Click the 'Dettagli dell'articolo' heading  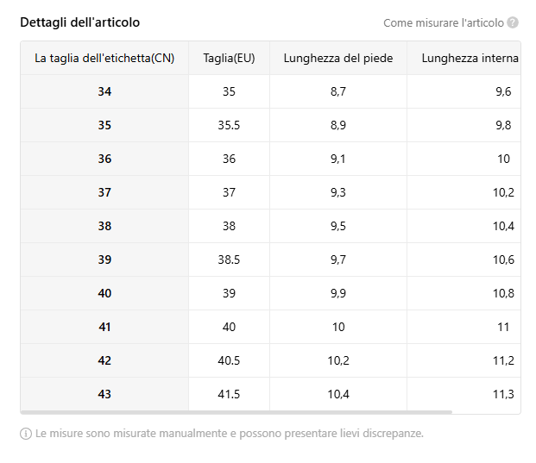pyautogui.click(x=80, y=22)
